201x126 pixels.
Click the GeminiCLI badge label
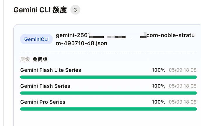(36, 39)
